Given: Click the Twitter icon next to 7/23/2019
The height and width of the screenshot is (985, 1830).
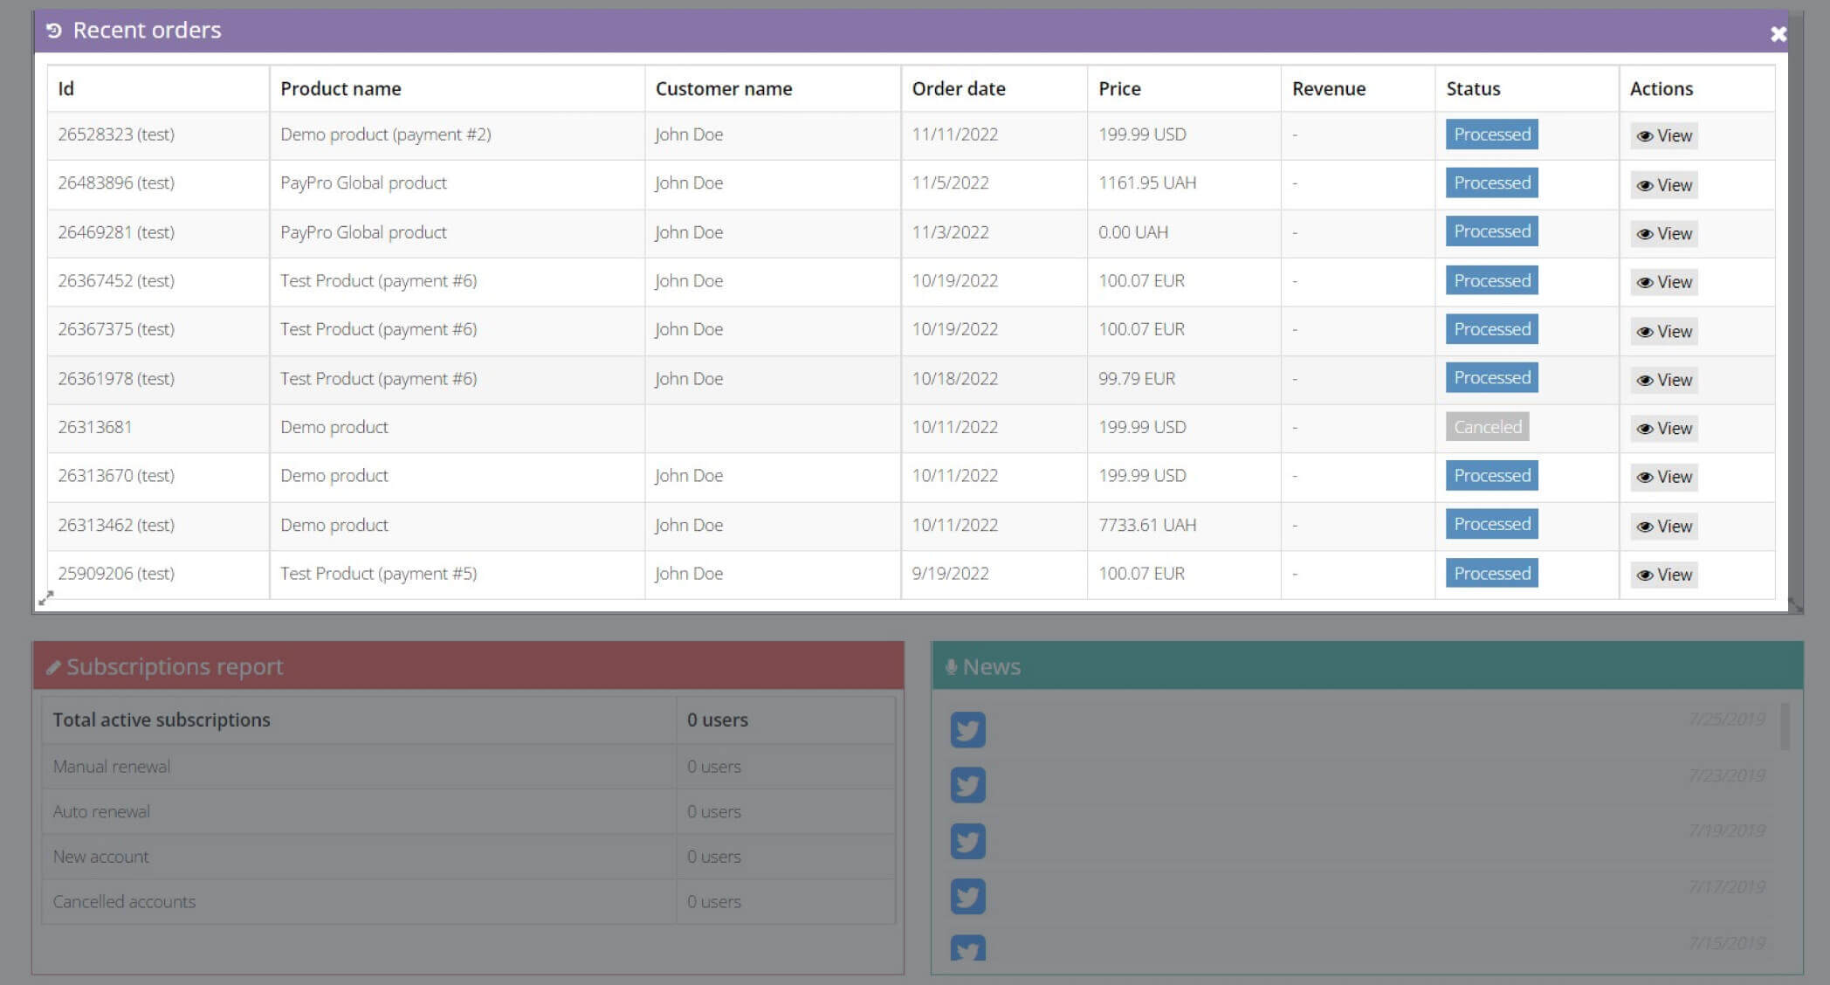Looking at the screenshot, I should coord(967,785).
